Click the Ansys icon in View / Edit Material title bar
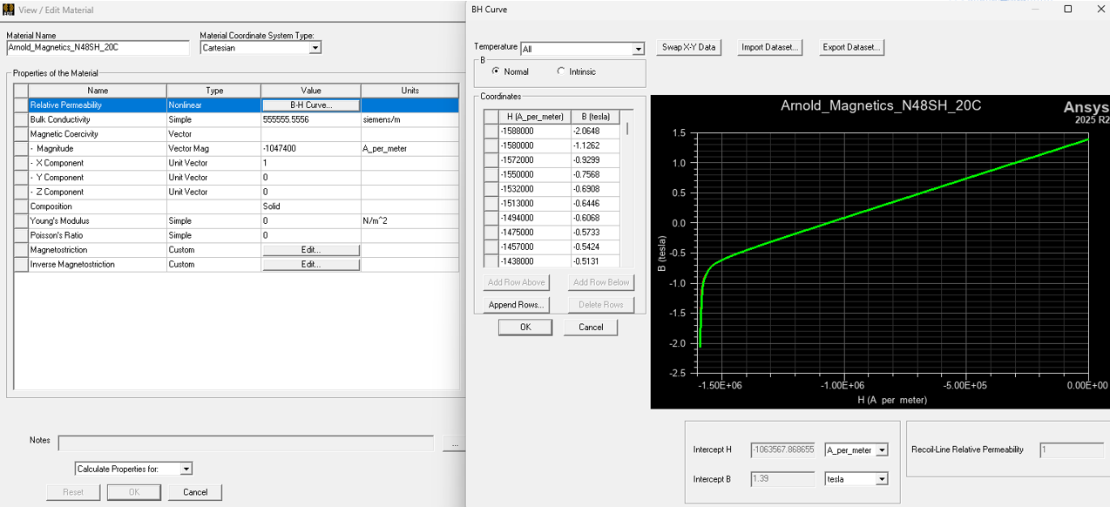Screen dimensions: 1110x507 pyautogui.click(x=9, y=10)
